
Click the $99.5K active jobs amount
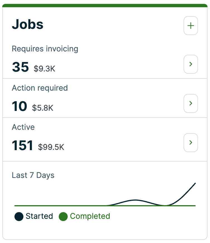point(51,147)
